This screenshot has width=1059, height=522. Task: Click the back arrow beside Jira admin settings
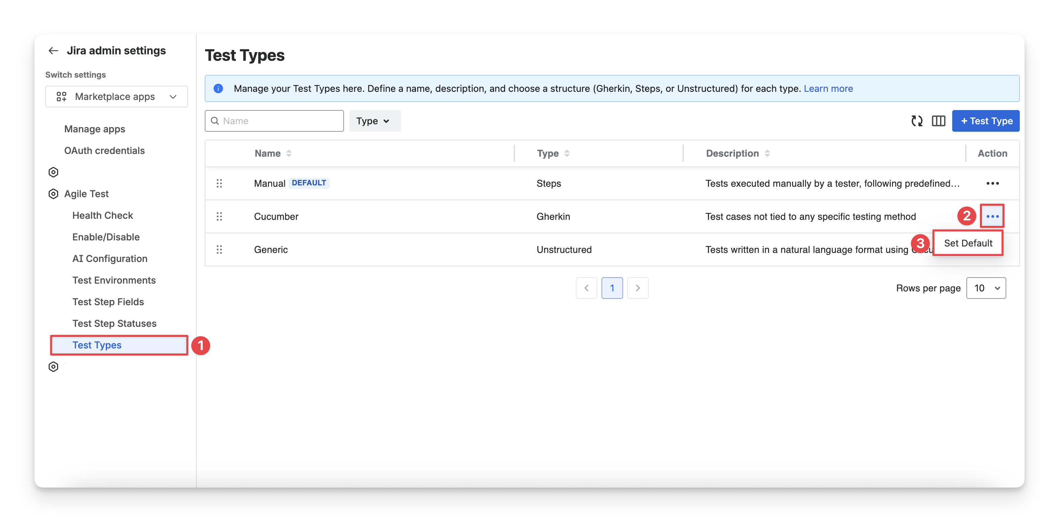pyautogui.click(x=53, y=51)
